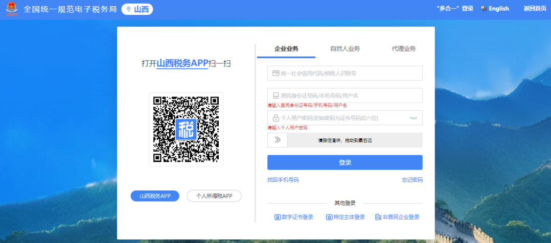The height and width of the screenshot is (243, 551).
Task: Open the 忘记密码 link
Action: (x=412, y=180)
